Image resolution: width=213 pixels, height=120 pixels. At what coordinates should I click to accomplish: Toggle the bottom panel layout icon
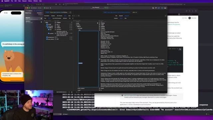[165, 8]
